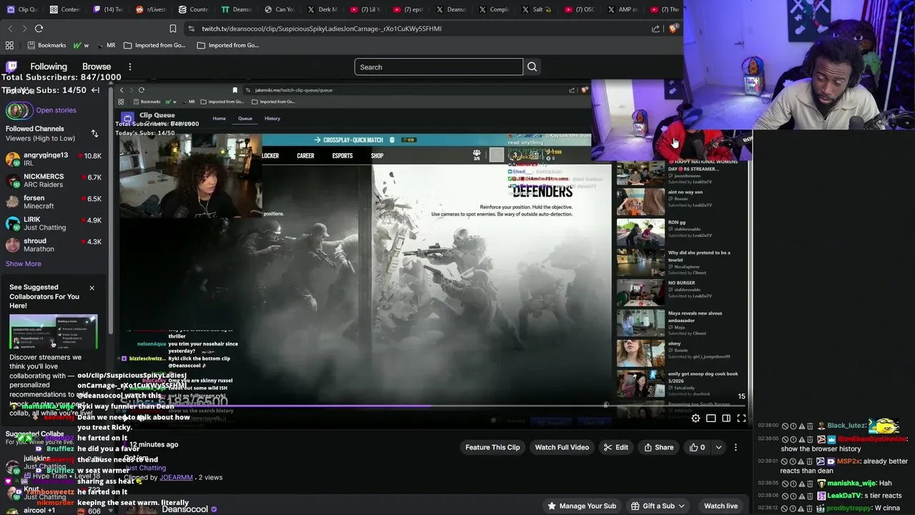Click the Watch live button
The width and height of the screenshot is (915, 515).
[x=721, y=506]
